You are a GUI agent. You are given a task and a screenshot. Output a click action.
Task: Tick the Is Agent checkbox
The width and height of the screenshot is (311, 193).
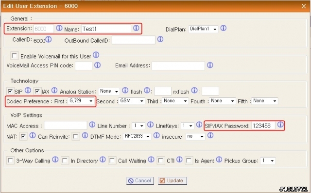[x=189, y=161]
